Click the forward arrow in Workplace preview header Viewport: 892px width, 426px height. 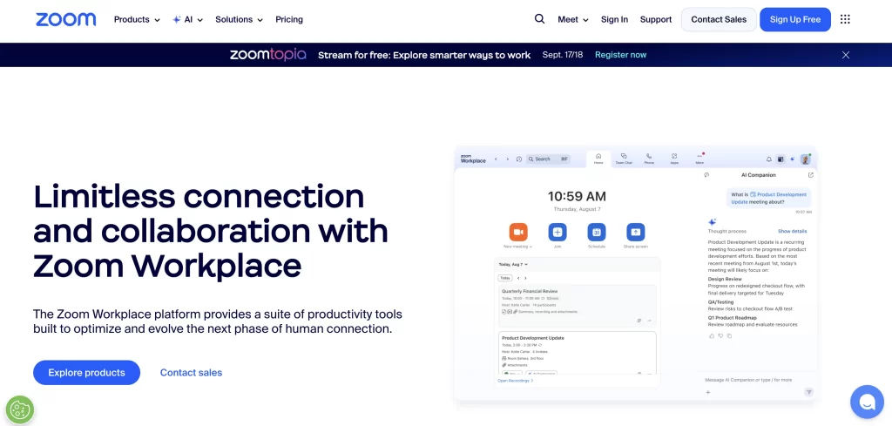[508, 159]
